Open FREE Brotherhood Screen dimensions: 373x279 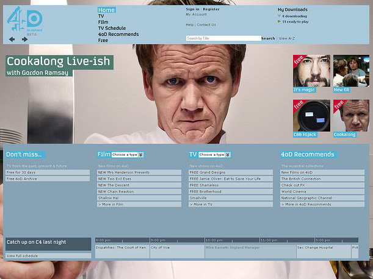tap(231, 192)
